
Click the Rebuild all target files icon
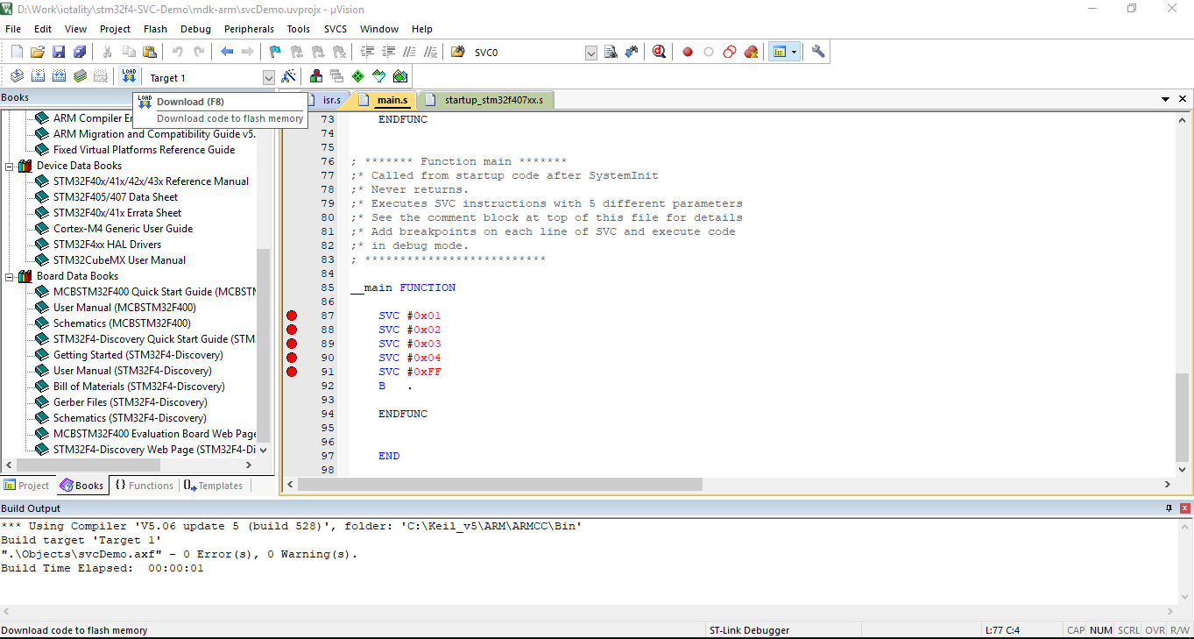click(59, 77)
